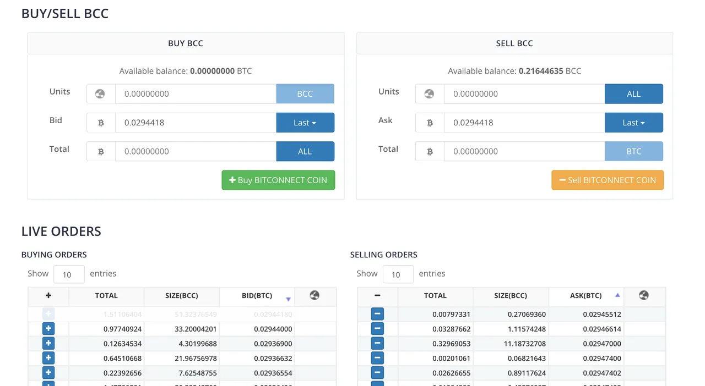Click the BCC button beside buy Units
This screenshot has width=705, height=386.
coord(305,94)
